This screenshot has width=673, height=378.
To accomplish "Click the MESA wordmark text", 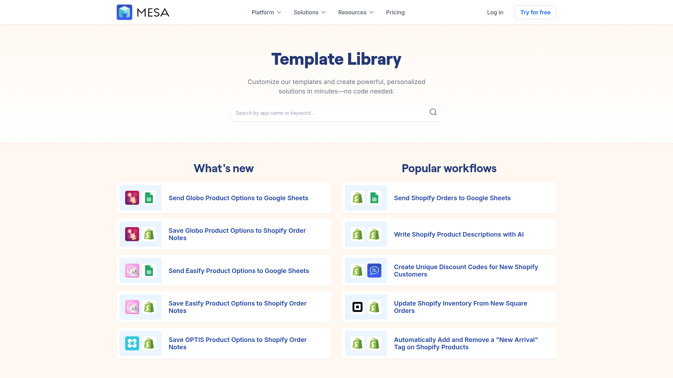I will (x=153, y=13).
